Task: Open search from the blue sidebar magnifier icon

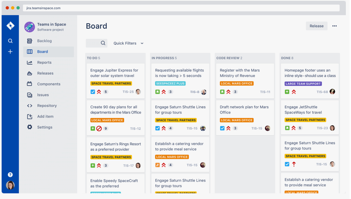Action: pos(10,41)
